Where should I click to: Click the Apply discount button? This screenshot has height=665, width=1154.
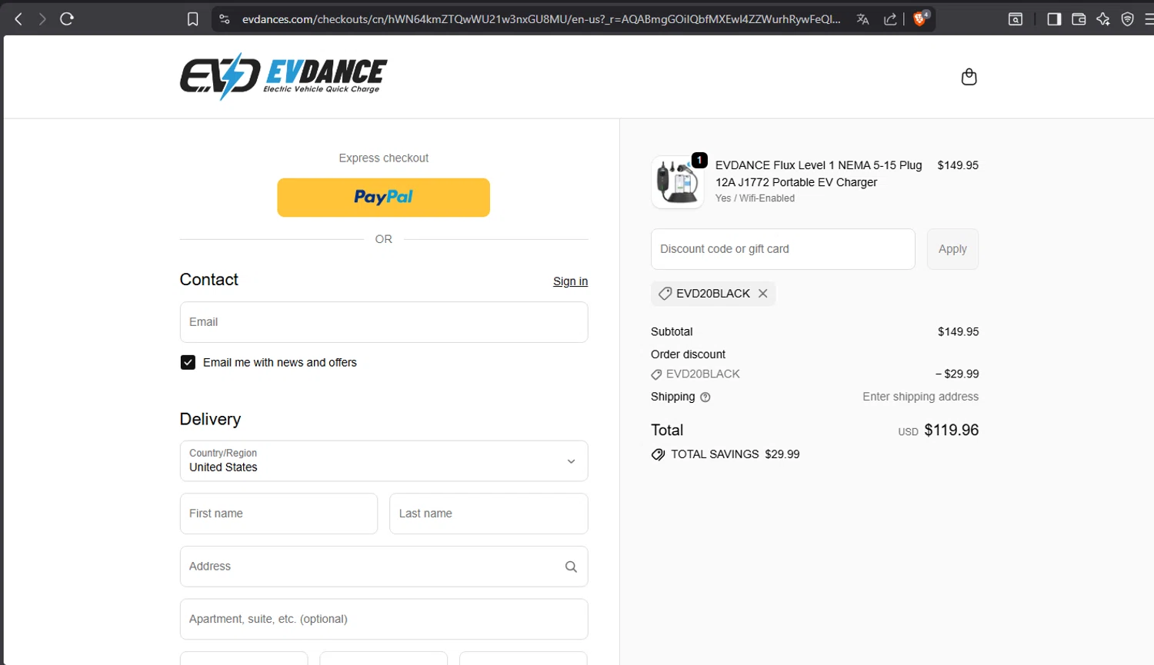tap(952, 249)
